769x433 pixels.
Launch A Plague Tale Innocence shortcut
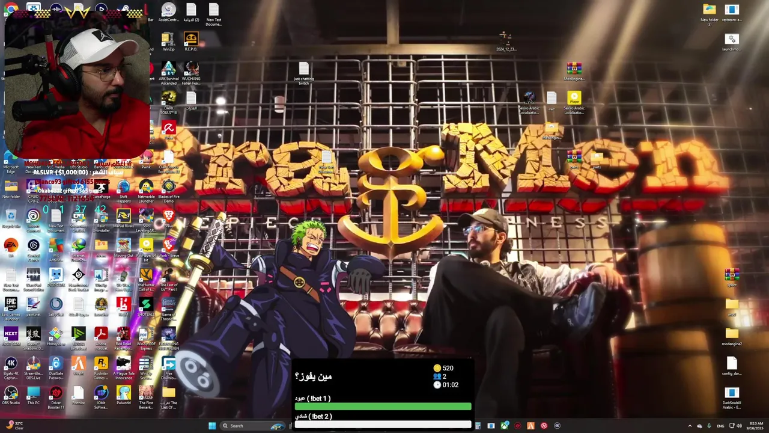[x=124, y=368]
